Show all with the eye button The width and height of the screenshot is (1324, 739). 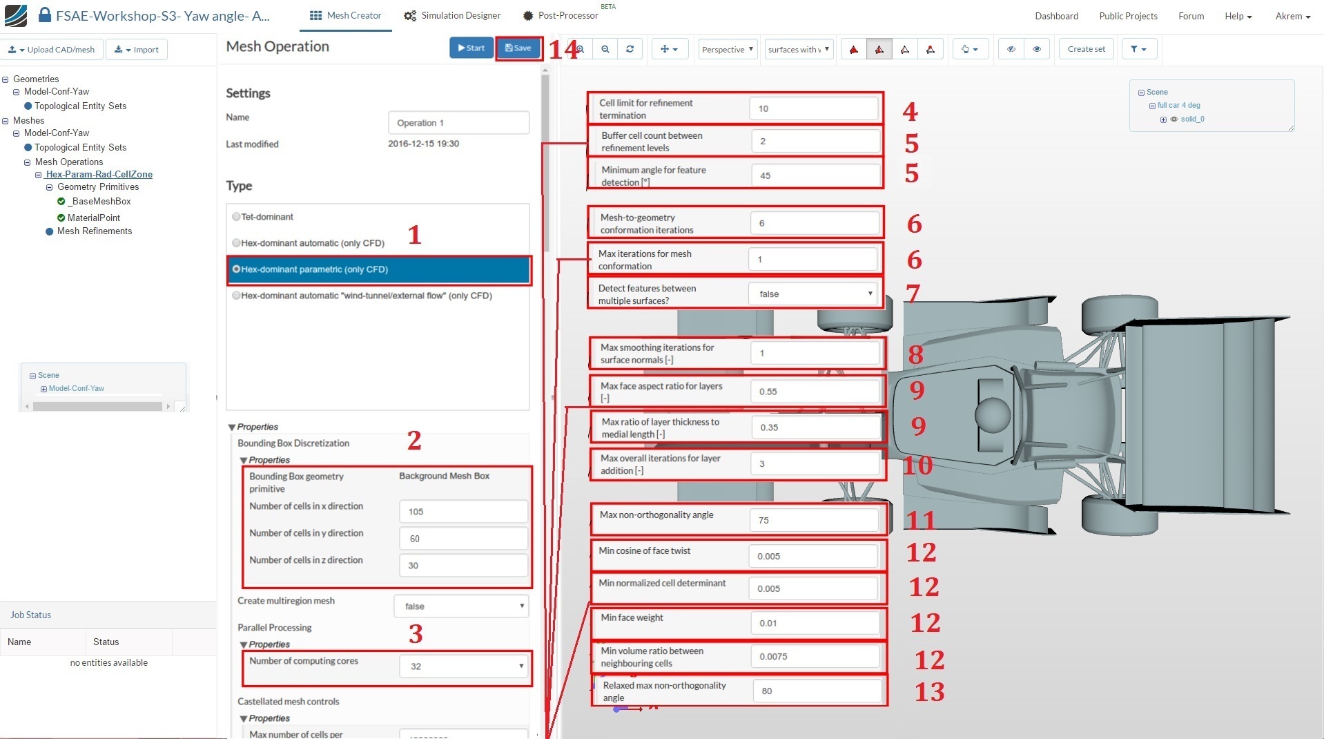click(1037, 49)
